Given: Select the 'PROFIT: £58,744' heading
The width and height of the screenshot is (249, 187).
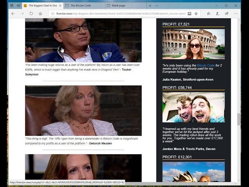Looking at the screenshot, I should click(177, 88).
